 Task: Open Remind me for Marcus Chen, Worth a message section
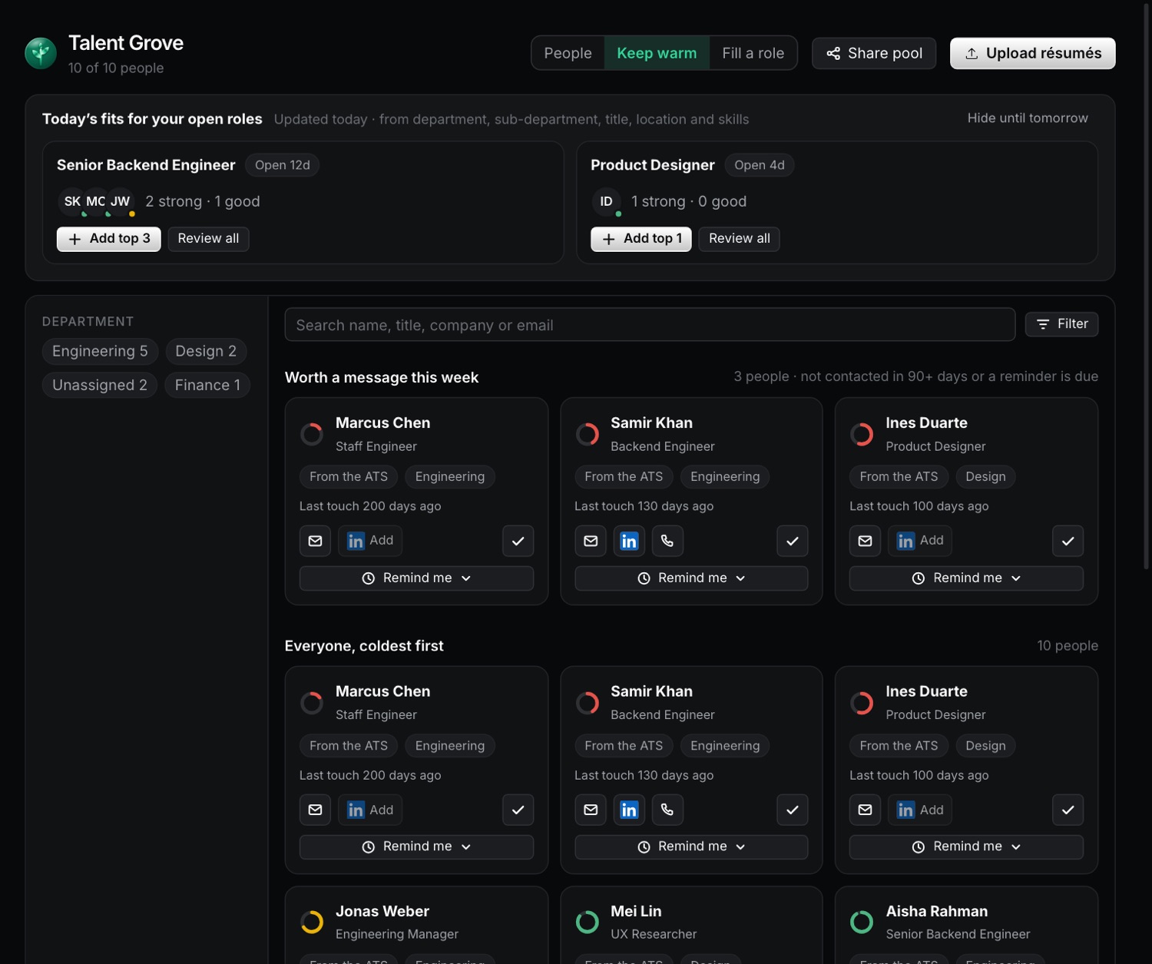pos(416,578)
